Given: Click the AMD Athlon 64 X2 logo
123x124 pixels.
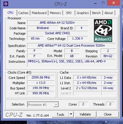Looking at the screenshot, I should pyautogui.click(x=103, y=30).
